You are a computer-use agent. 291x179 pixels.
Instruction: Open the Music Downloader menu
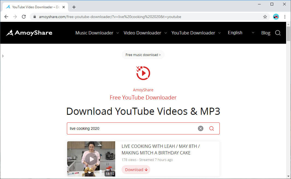click(94, 33)
